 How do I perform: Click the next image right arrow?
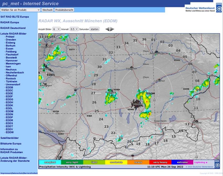pyautogui.click(x=112, y=29)
